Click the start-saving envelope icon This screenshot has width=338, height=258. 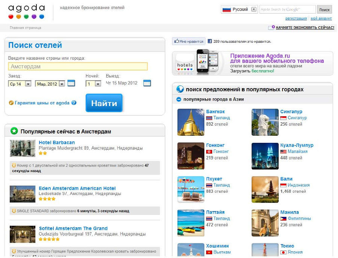pyautogui.click(x=271, y=28)
